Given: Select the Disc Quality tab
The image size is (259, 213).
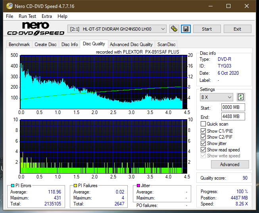Looking at the screenshot, I should (x=94, y=44).
